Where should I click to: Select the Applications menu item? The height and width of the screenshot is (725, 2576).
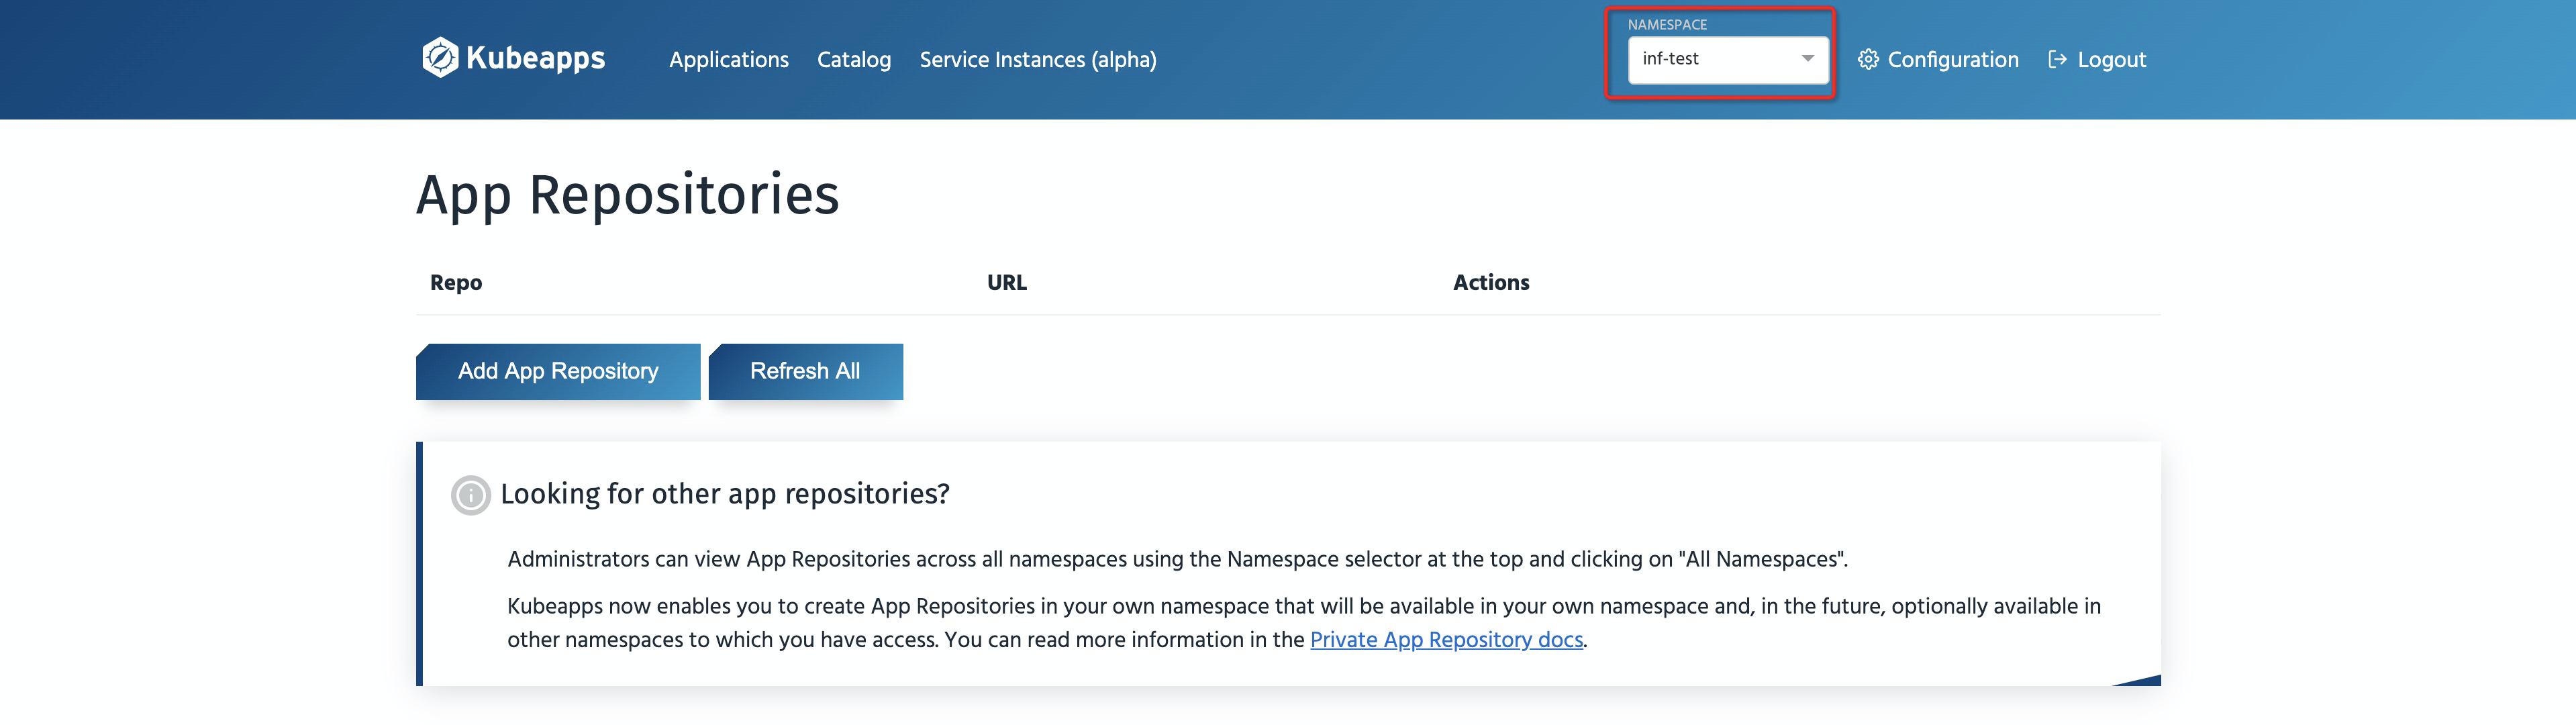pos(729,59)
